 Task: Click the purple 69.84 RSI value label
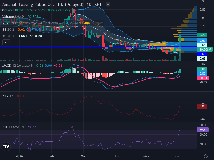click(203, 130)
